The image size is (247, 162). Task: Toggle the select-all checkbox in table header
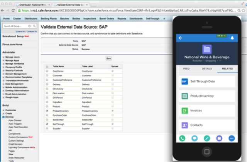pyautogui.click(x=47, y=66)
